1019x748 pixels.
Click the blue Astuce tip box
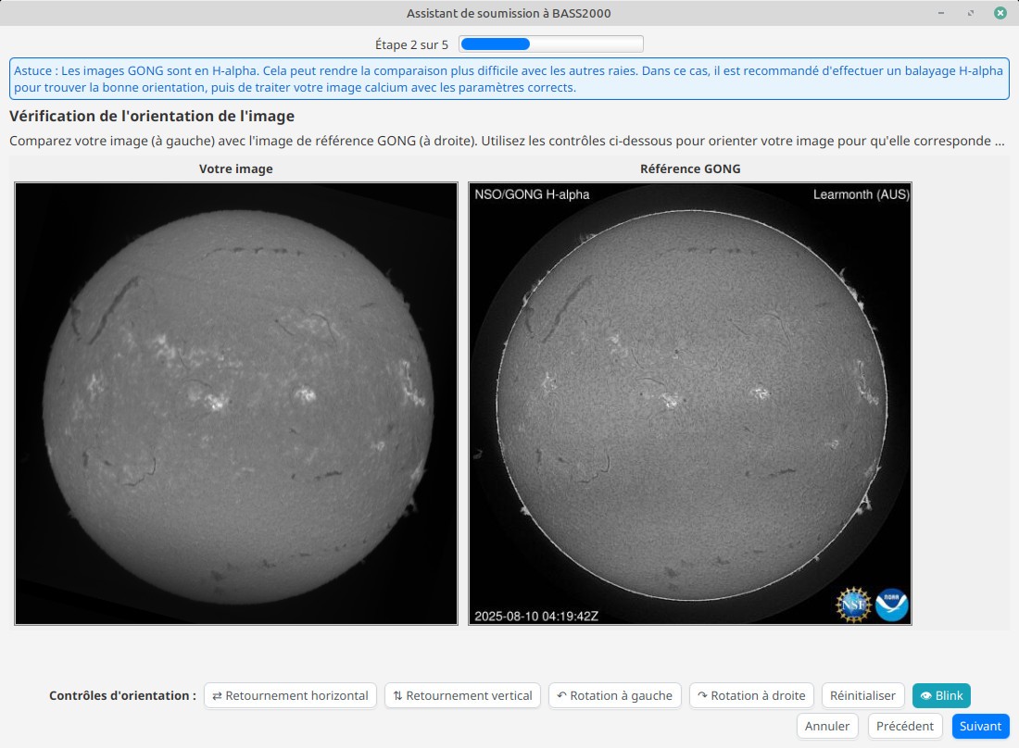pyautogui.click(x=509, y=80)
